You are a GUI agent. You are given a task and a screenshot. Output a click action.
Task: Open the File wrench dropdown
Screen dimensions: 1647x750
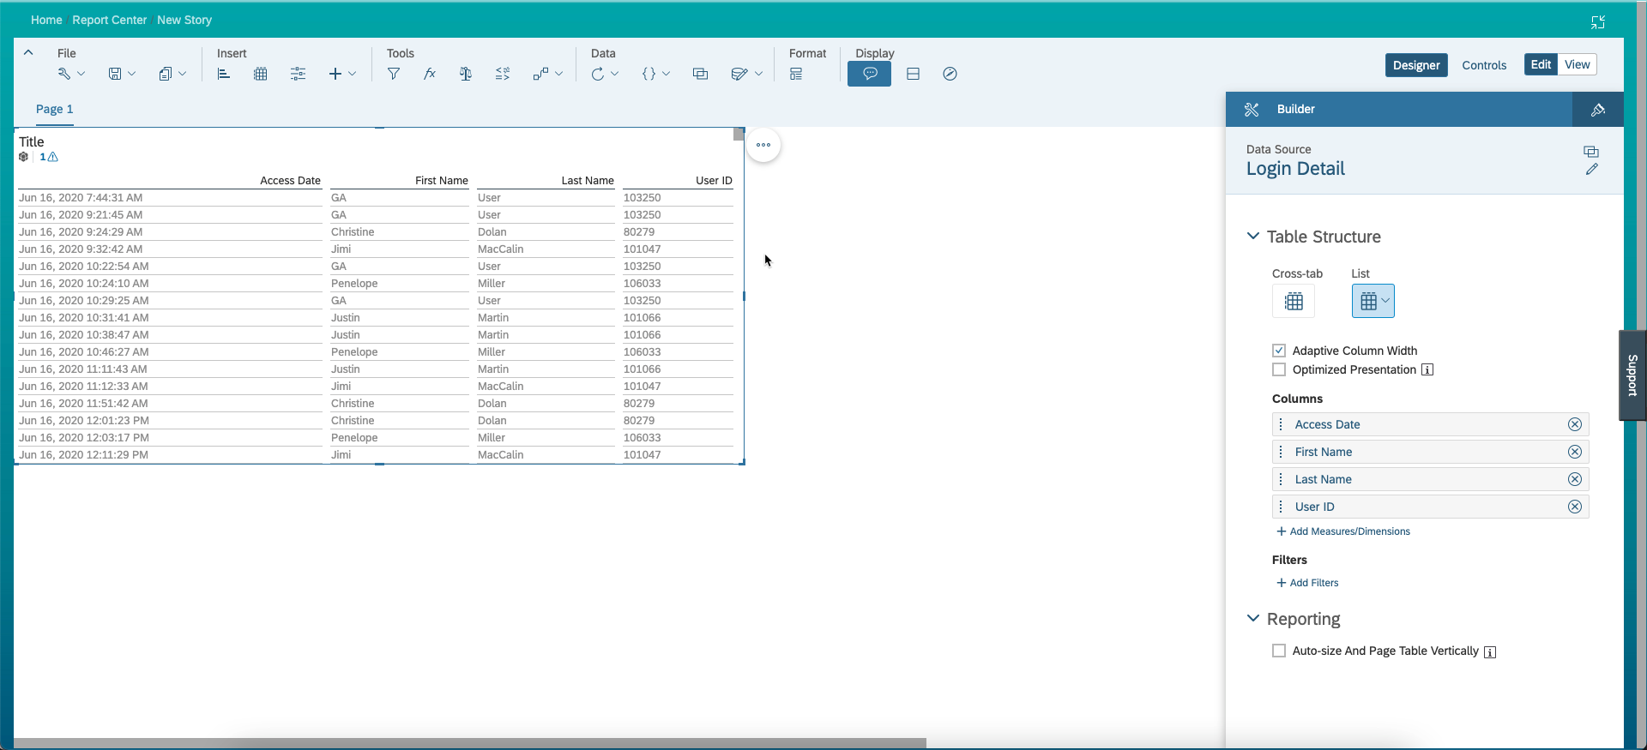pos(71,74)
